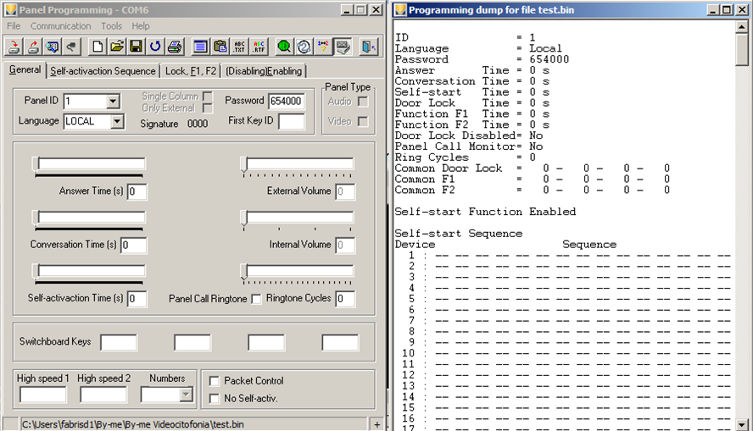Enable the No Self-activ. checkbox
This screenshot has width=753, height=431.
[x=215, y=399]
